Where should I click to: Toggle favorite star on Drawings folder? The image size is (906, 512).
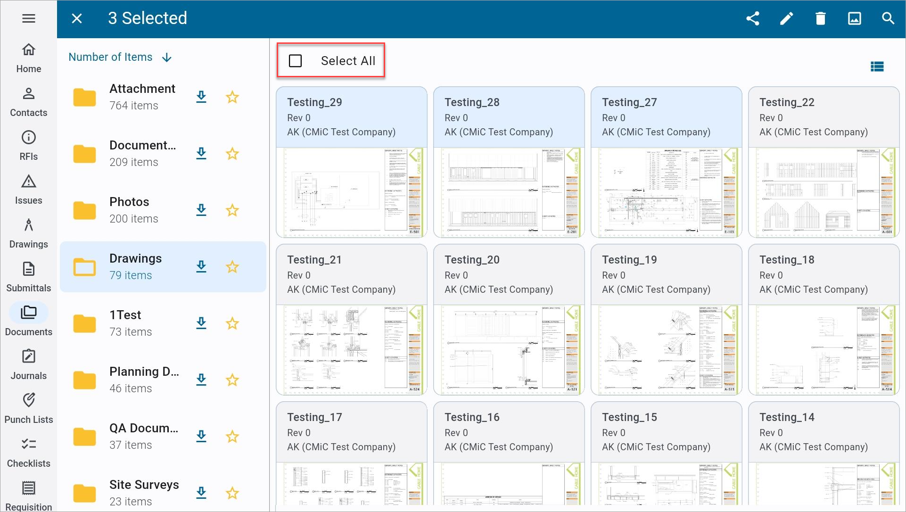pos(234,265)
